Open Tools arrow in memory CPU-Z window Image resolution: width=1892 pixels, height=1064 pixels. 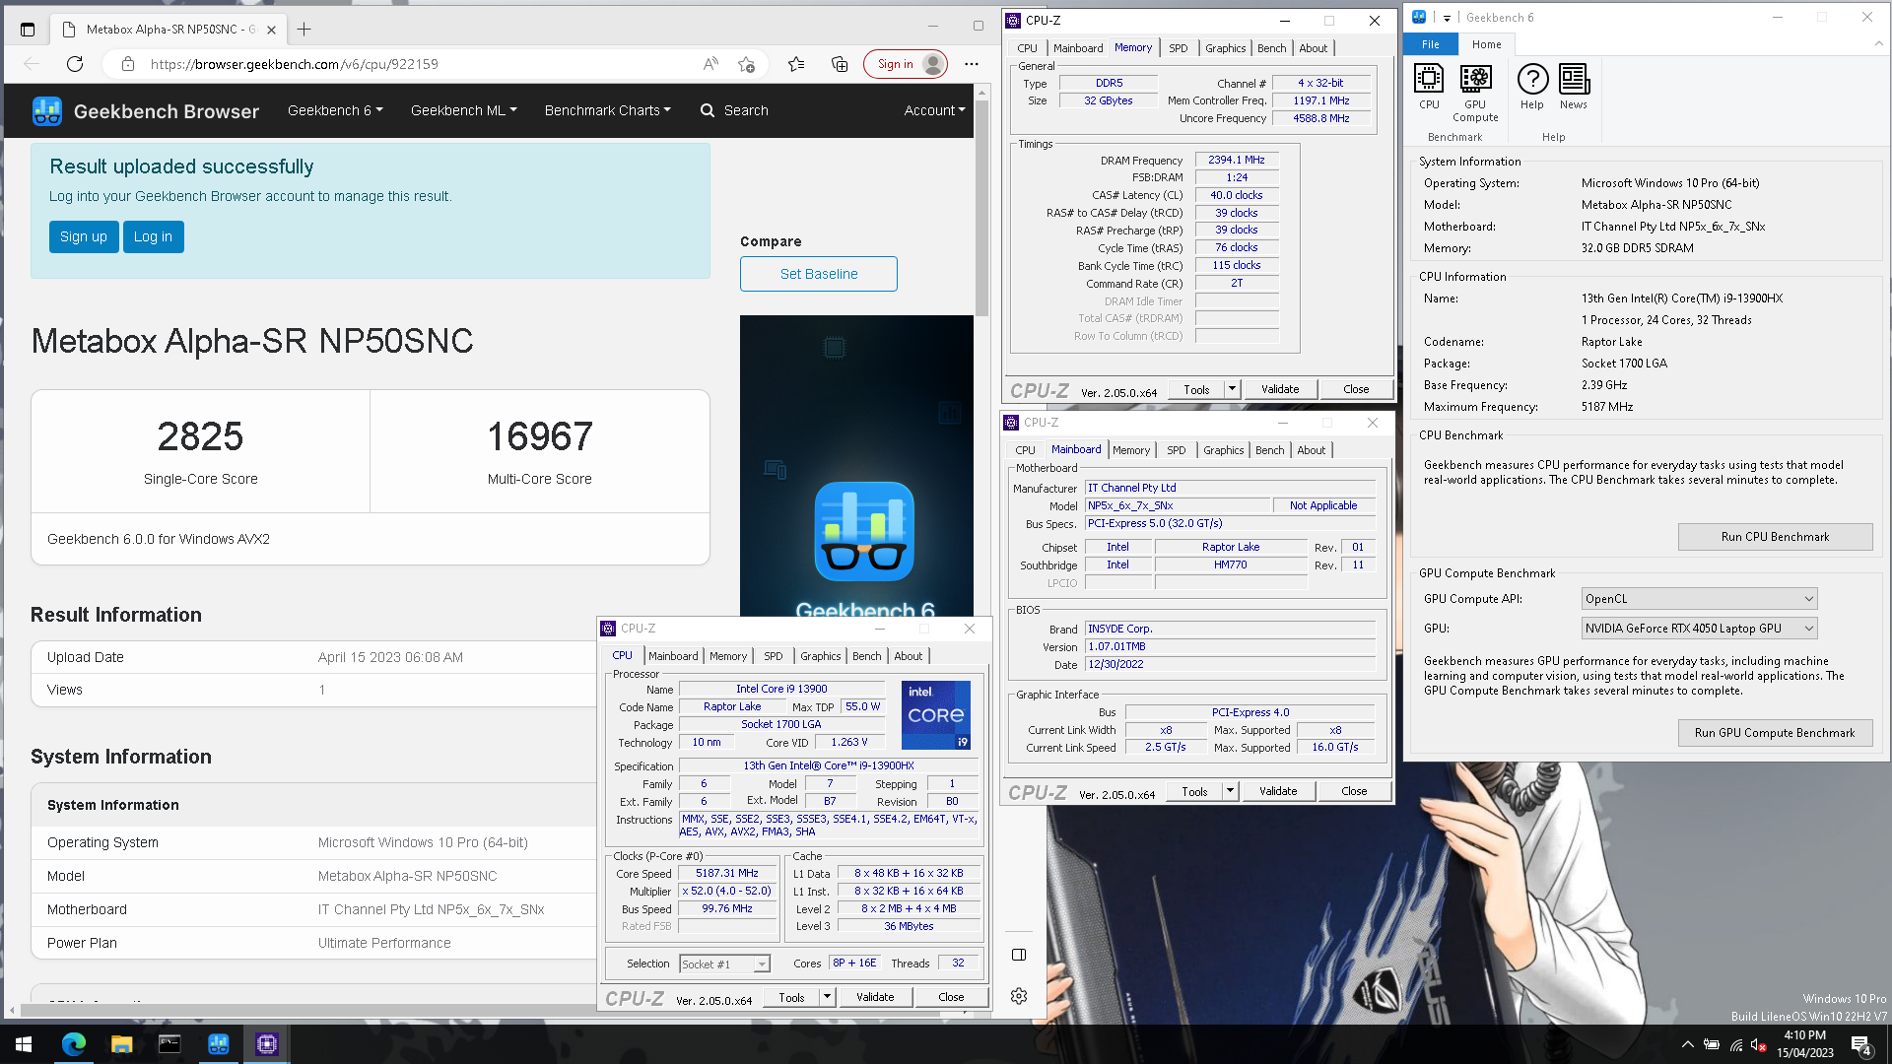pos(1232,389)
